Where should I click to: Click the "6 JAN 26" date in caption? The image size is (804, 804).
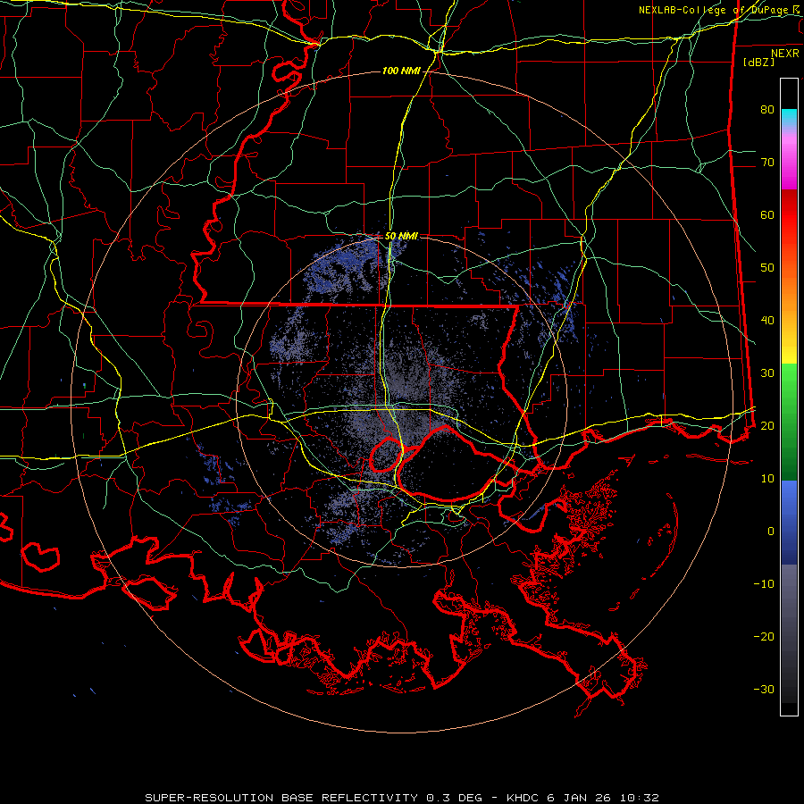(577, 798)
